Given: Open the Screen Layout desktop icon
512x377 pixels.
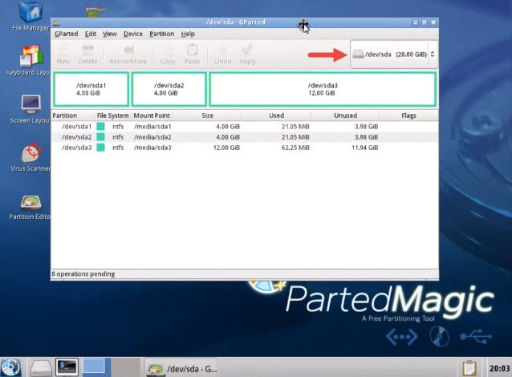Looking at the screenshot, I should 30,109.
